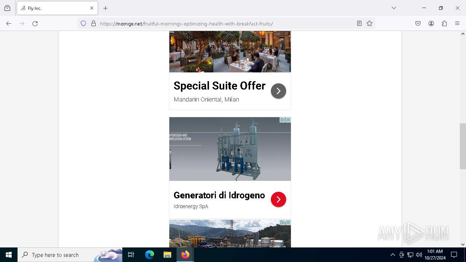
Task: Bookmark this page with the star icon
Action: 370,24
